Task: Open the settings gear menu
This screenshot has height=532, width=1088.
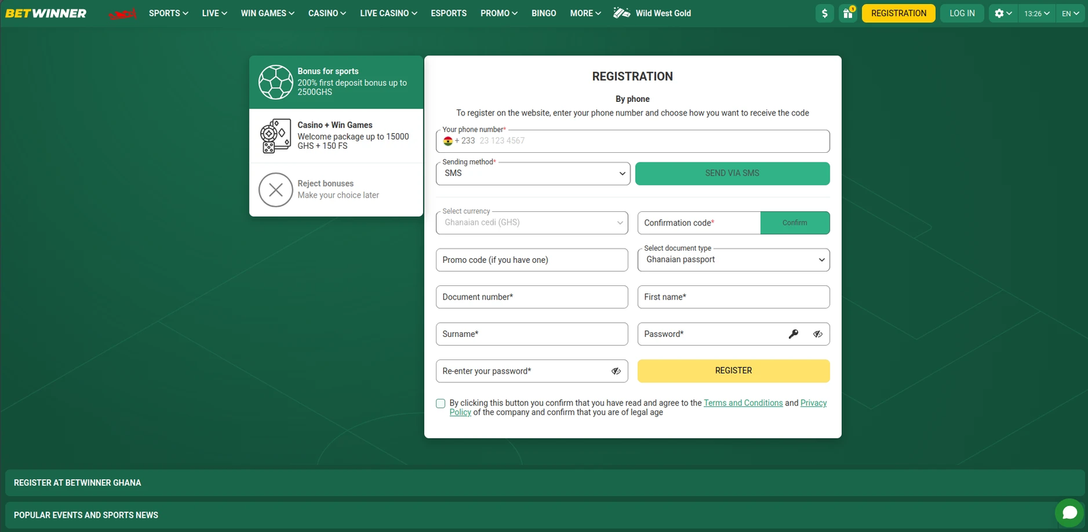Action: click(1003, 14)
